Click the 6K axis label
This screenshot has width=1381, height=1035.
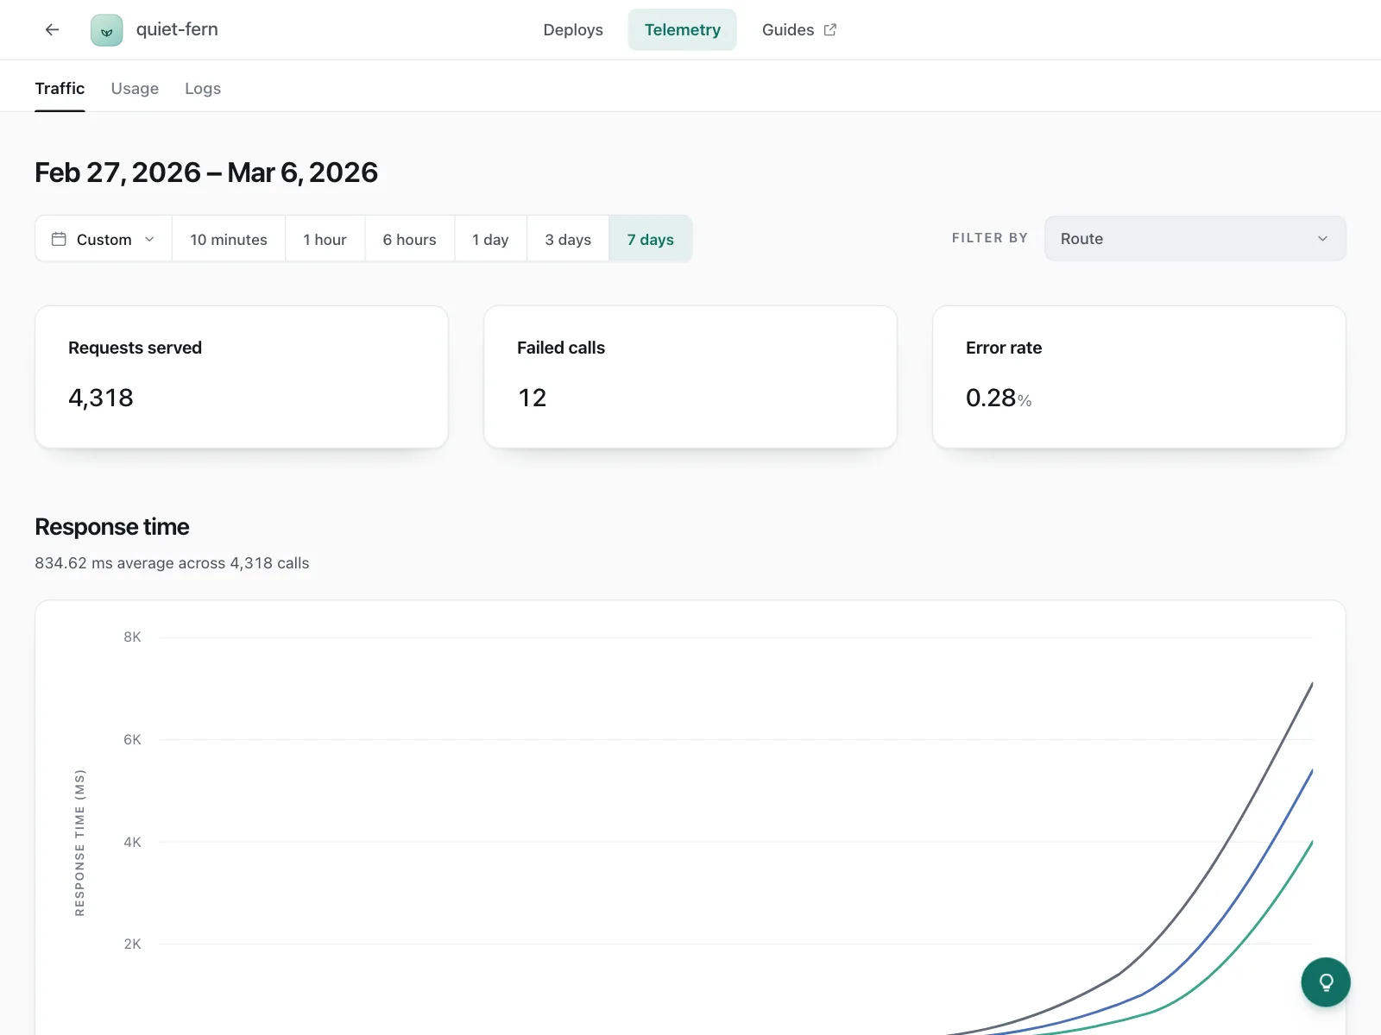132,740
